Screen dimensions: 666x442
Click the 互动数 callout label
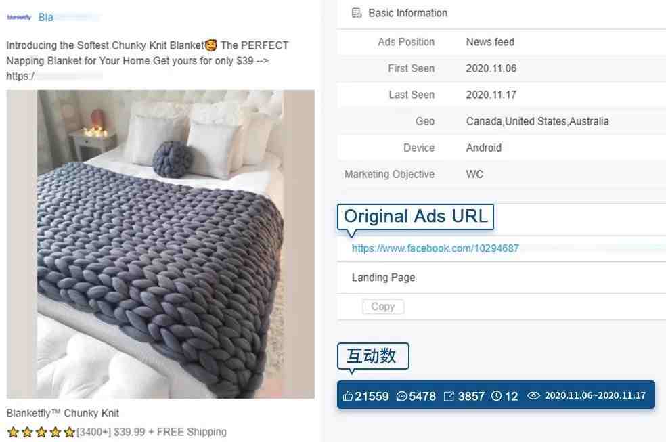point(373,356)
